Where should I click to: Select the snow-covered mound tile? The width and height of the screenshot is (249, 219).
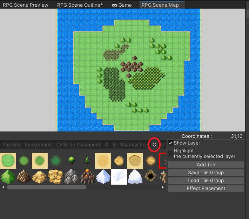135,177
